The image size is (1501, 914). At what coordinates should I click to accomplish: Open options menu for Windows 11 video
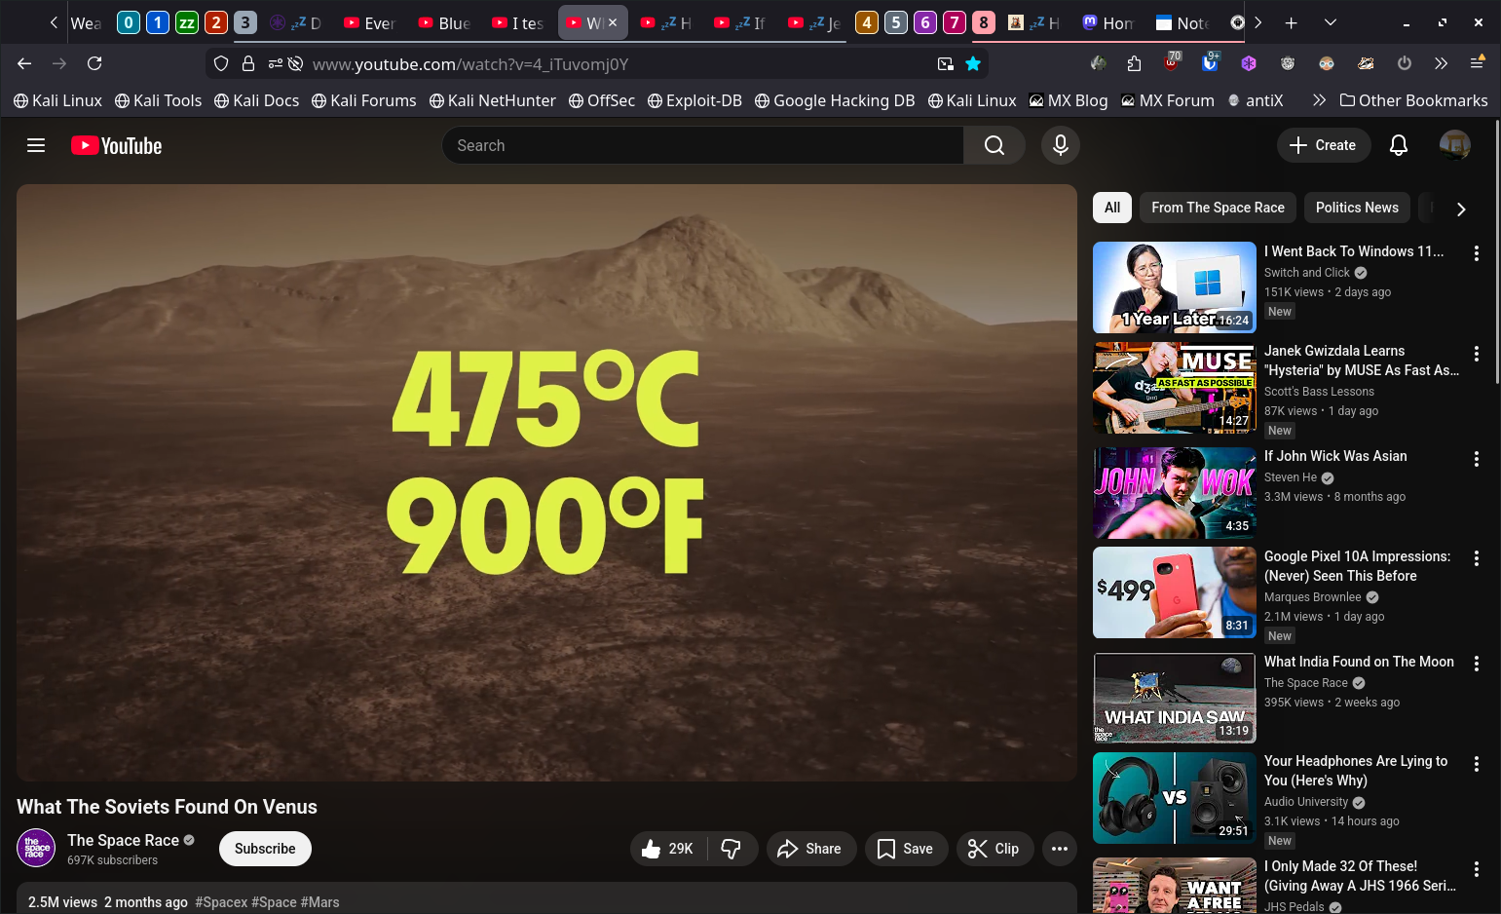coord(1476,253)
